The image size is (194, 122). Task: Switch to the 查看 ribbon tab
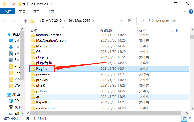click(x=51, y=11)
